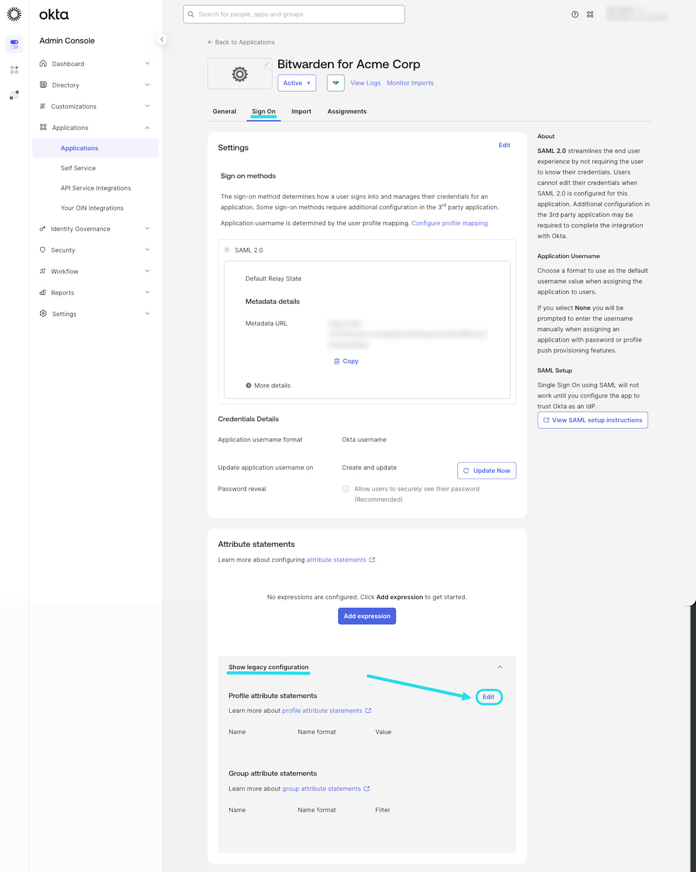Open the help question mark icon
This screenshot has width=696, height=872.
click(x=575, y=14)
